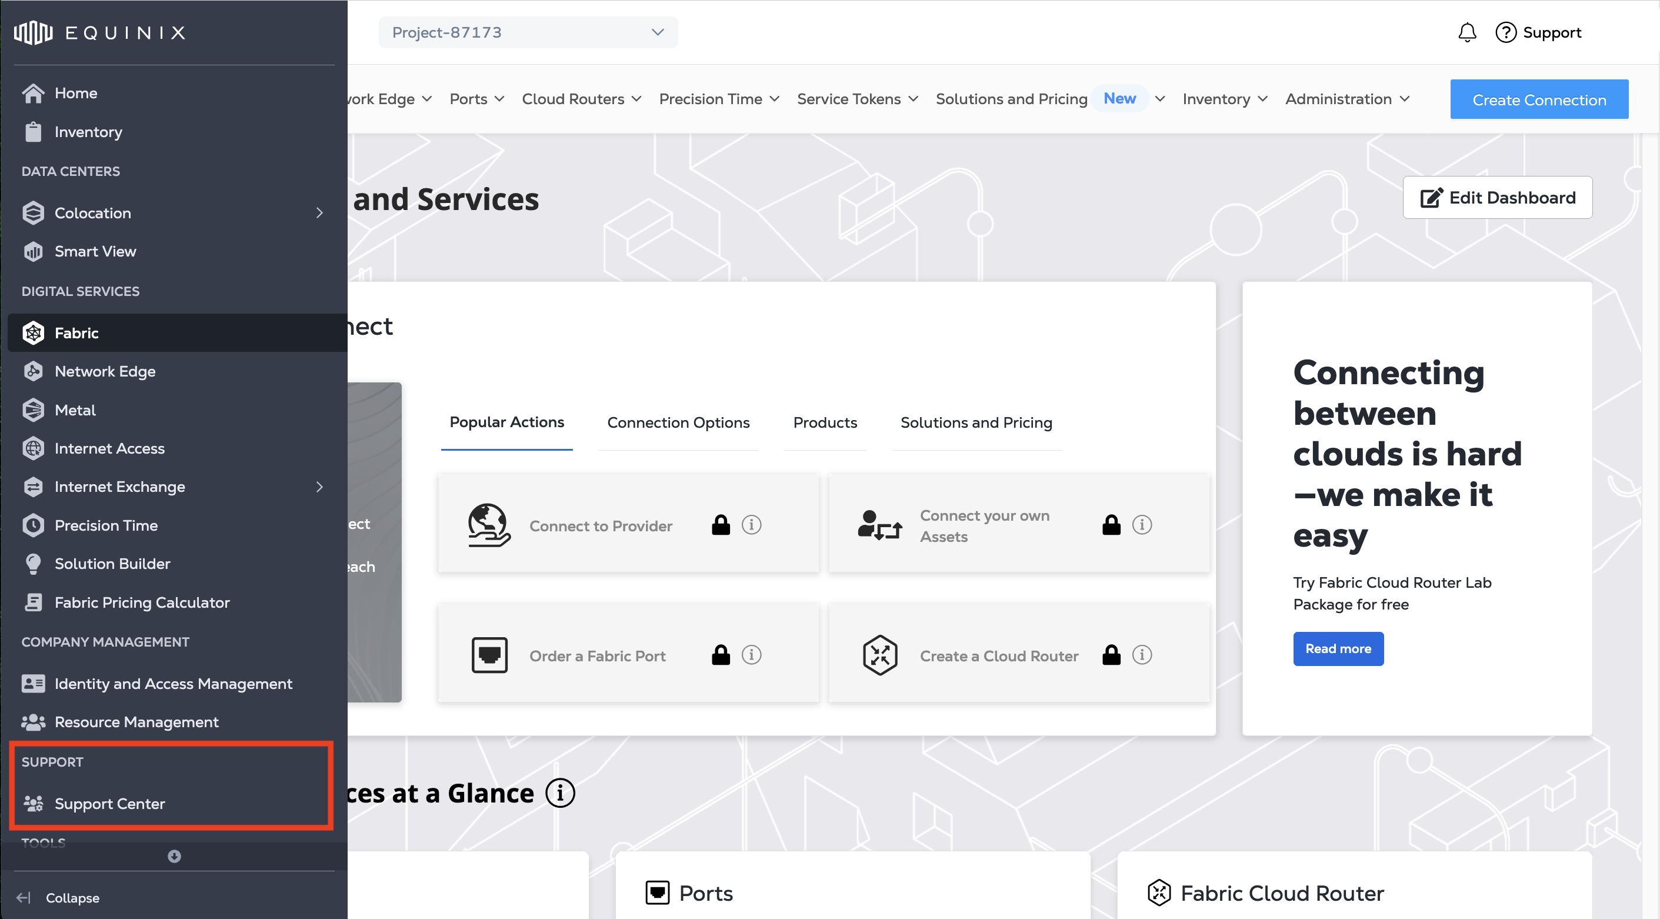Click the Internet Access globe icon
This screenshot has width=1660, height=919.
coord(33,448)
